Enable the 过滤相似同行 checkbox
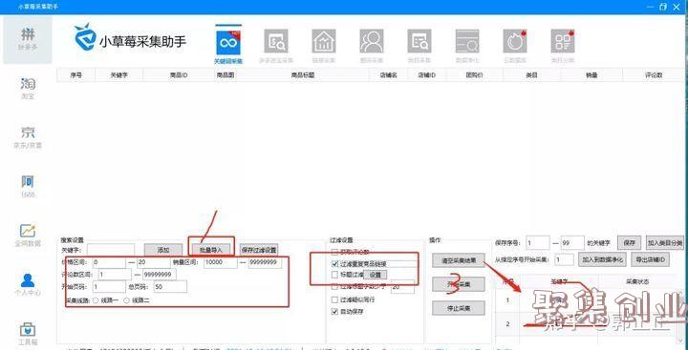The image size is (688, 350). [x=335, y=300]
